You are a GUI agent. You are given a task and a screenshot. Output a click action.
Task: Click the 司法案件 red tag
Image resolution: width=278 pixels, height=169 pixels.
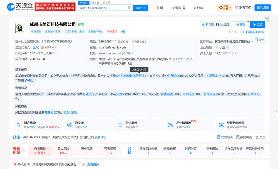tap(112, 32)
